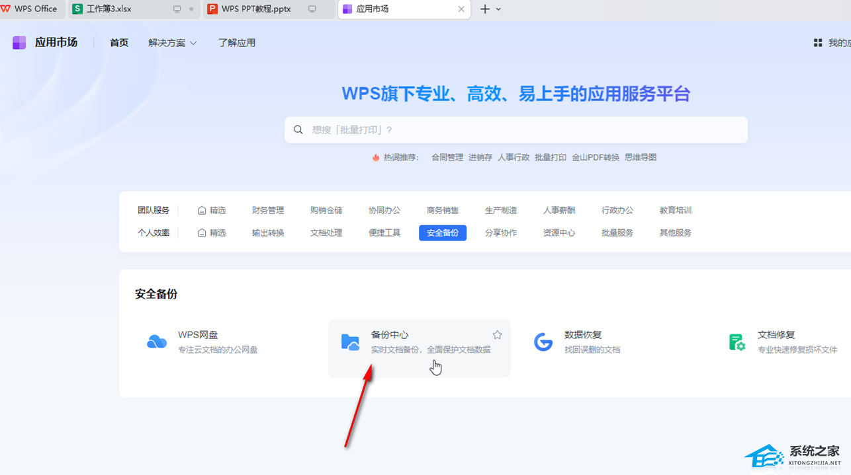Select 分享协作 category

point(501,233)
